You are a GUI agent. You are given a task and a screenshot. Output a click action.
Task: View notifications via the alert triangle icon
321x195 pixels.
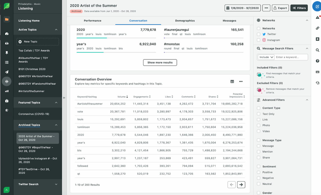click(x=317, y=17)
